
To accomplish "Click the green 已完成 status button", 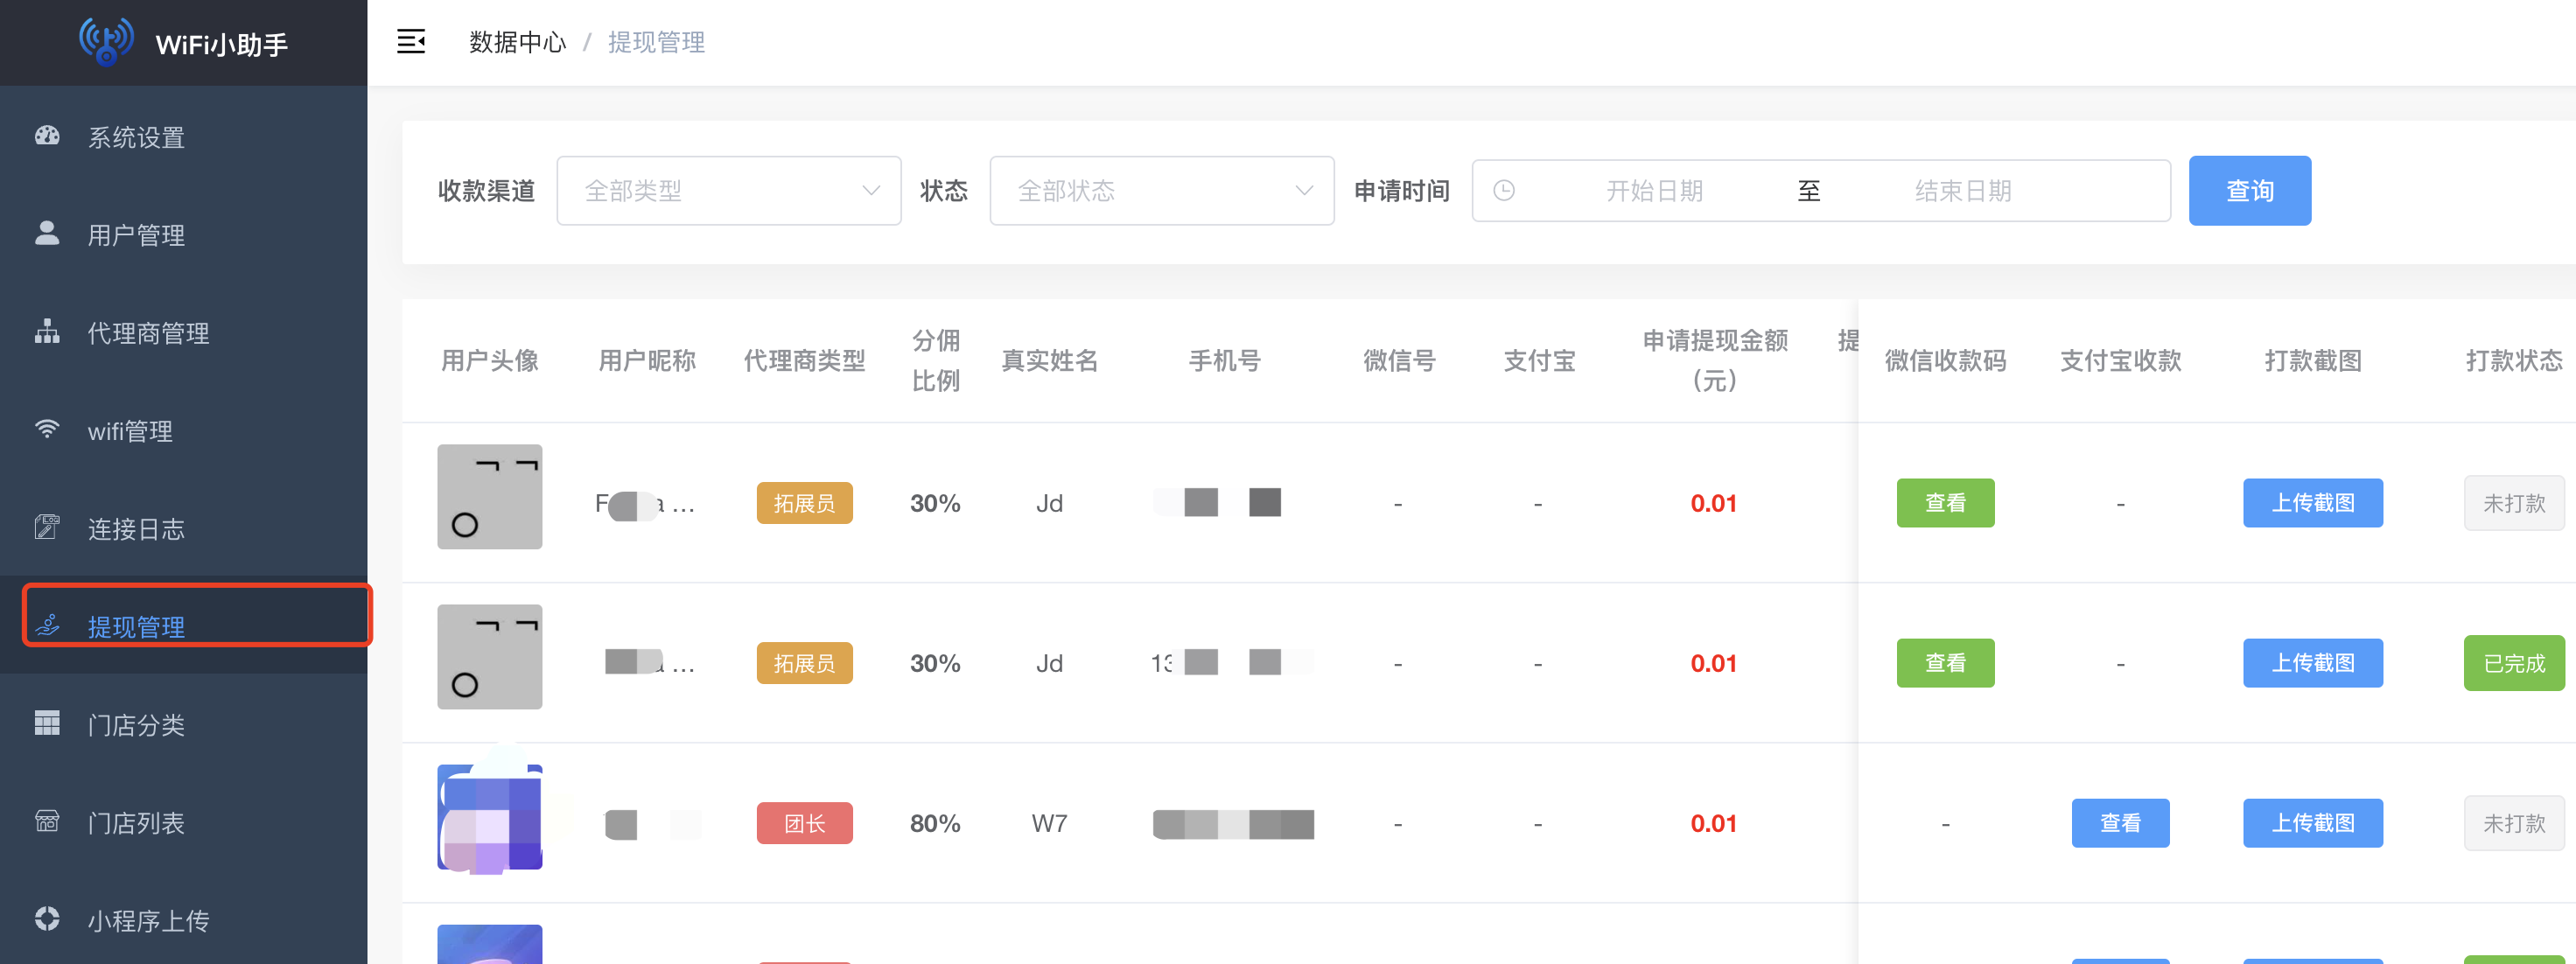I will click(2514, 663).
